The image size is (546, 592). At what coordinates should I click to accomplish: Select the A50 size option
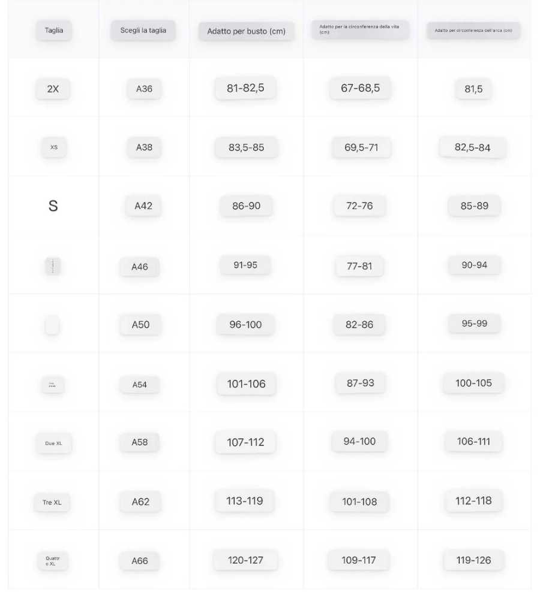[x=141, y=324]
